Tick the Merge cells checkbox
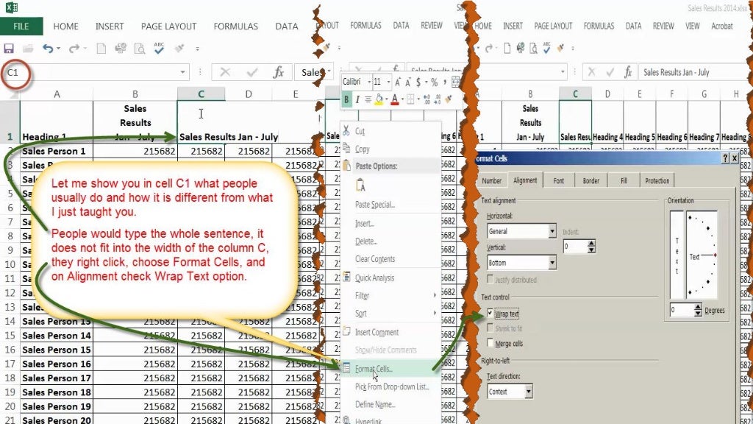The width and height of the screenshot is (753, 424). tap(490, 343)
